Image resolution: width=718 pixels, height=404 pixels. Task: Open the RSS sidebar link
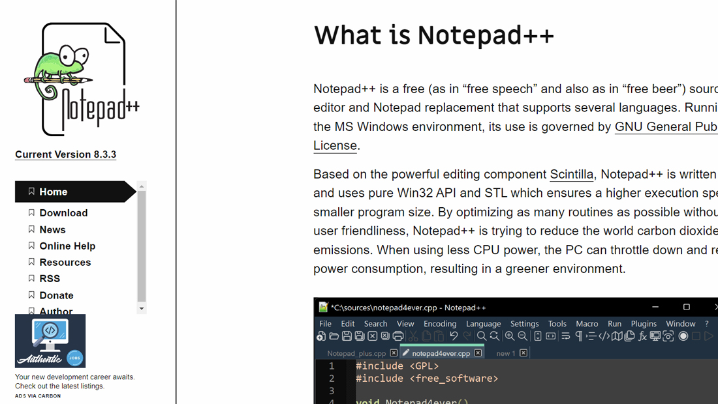click(50, 279)
